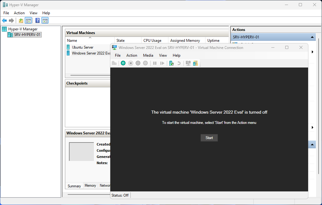This screenshot has width=322, height=205.
Task: Click the Scroll Action Pane Up arrow button
Action: click(x=312, y=144)
